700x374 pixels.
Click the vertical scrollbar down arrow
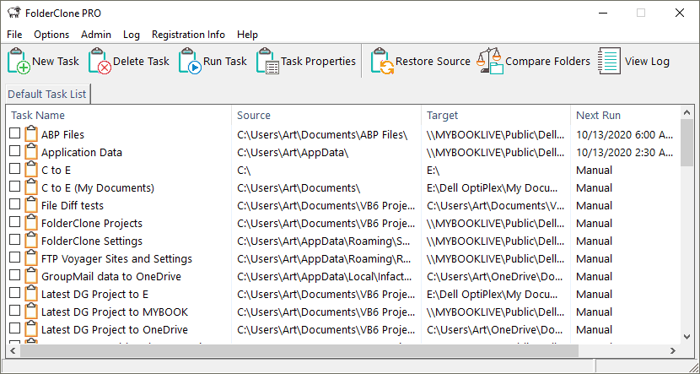pyautogui.click(x=687, y=337)
